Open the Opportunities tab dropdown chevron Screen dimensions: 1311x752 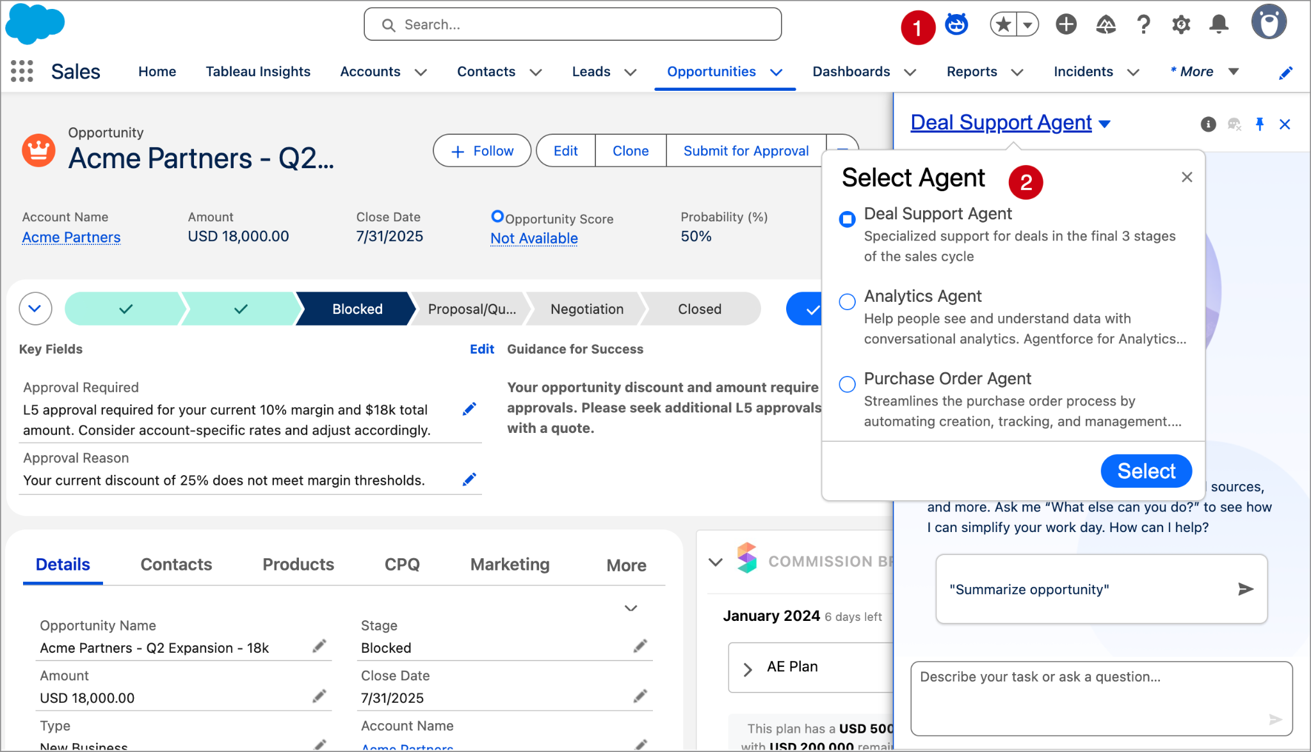[776, 72]
